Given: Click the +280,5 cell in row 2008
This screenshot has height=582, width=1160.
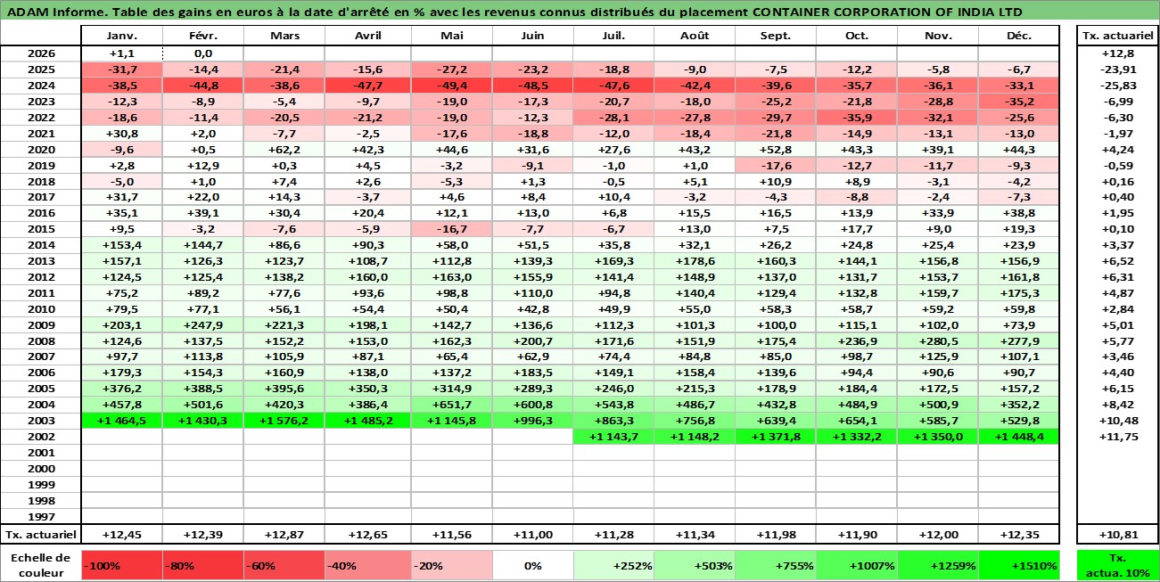Looking at the screenshot, I should (938, 341).
